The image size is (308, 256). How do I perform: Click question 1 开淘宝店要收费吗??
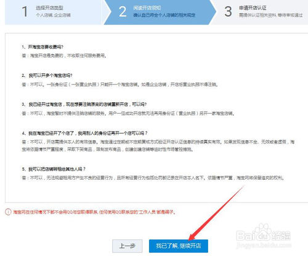tap(43, 47)
